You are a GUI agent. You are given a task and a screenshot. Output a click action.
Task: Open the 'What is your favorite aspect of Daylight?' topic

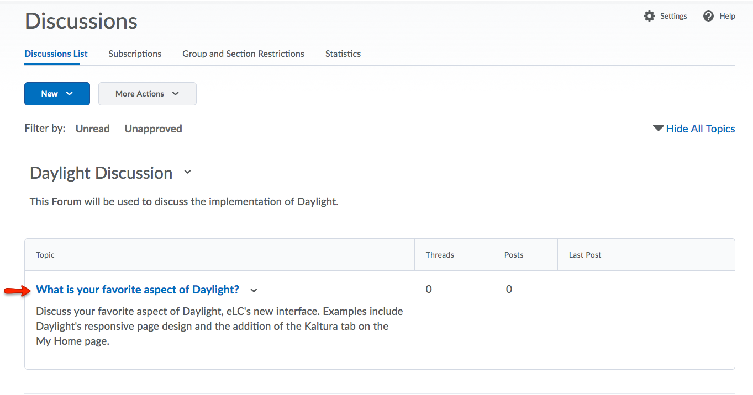click(x=138, y=290)
